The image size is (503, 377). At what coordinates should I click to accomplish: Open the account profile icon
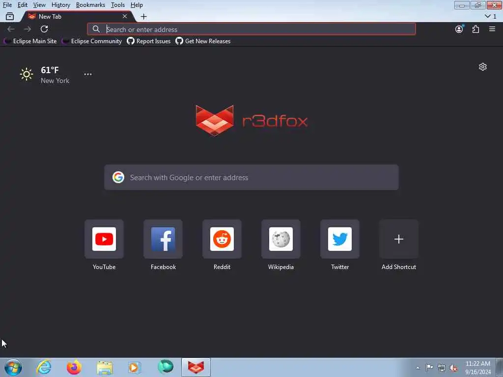(459, 29)
